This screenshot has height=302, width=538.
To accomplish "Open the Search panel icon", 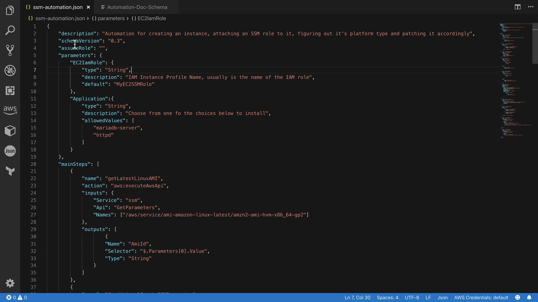I will (x=10, y=30).
